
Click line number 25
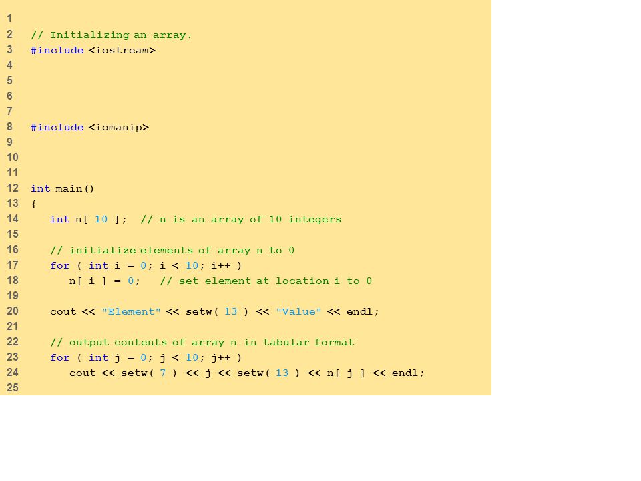(x=13, y=388)
